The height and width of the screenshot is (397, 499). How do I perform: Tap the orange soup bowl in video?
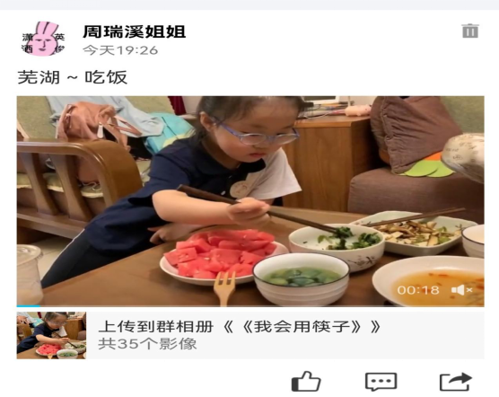pos(429,281)
